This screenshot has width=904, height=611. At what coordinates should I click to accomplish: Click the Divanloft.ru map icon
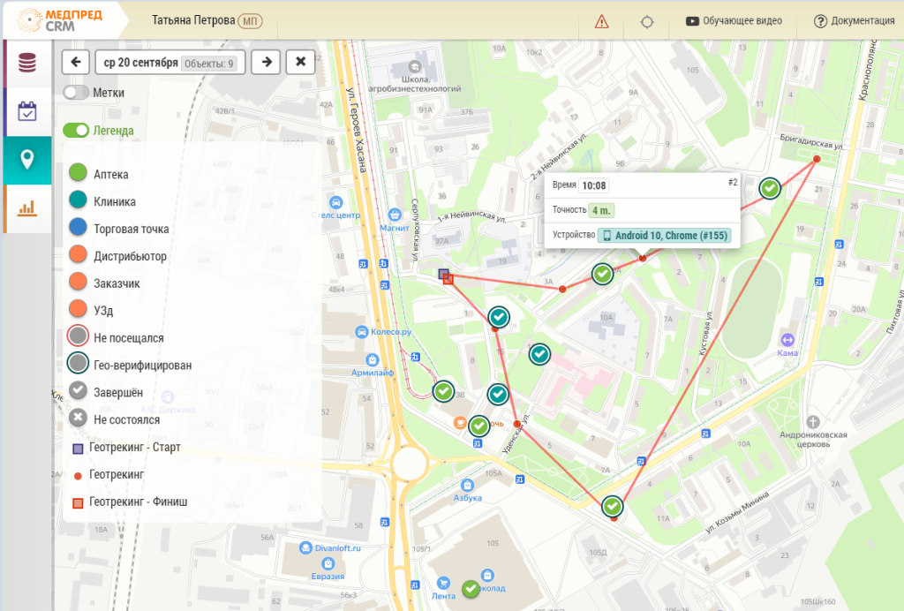[305, 548]
